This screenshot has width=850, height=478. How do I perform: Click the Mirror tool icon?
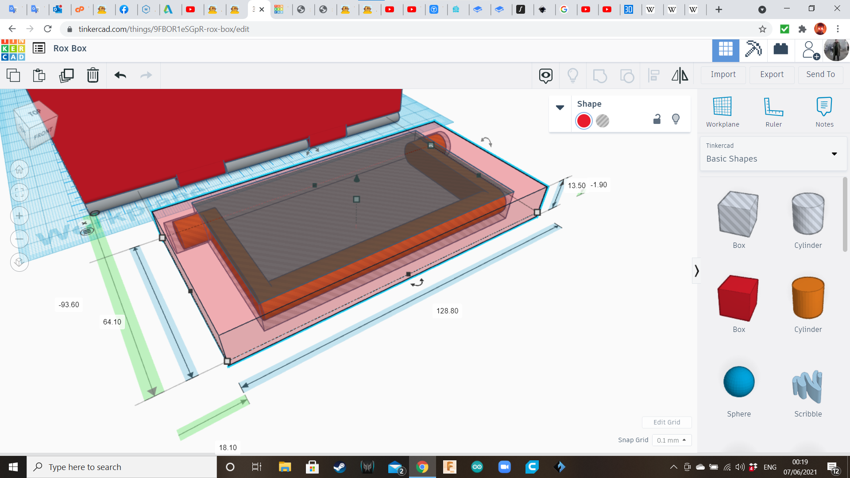click(x=680, y=75)
